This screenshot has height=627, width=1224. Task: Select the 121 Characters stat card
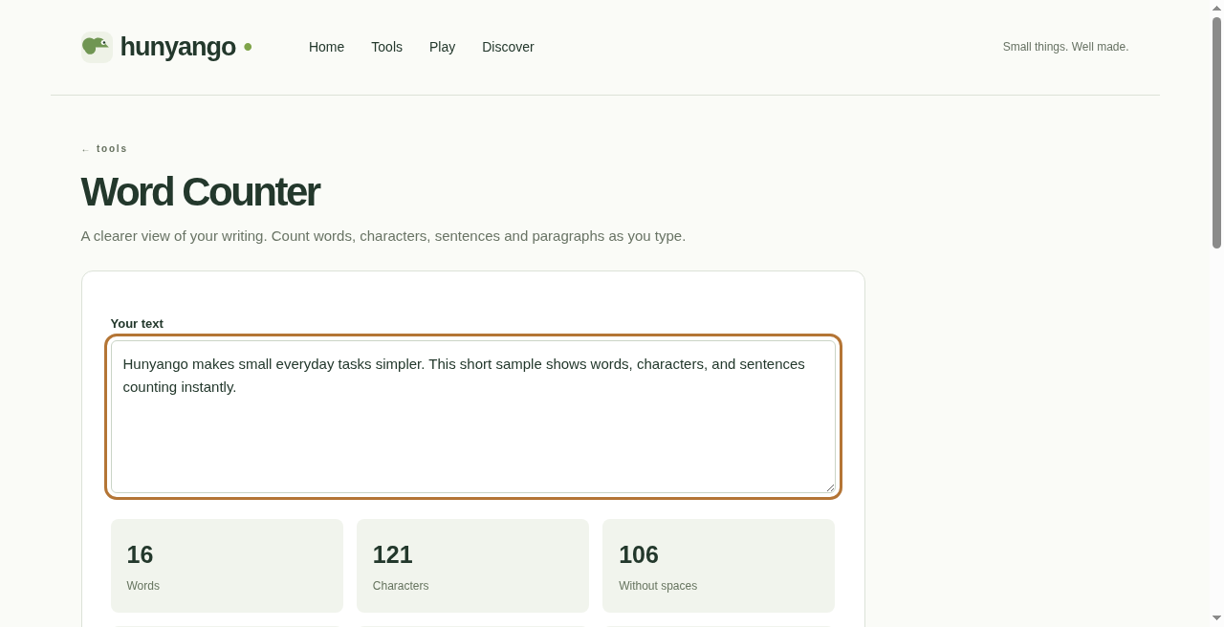coord(472,566)
